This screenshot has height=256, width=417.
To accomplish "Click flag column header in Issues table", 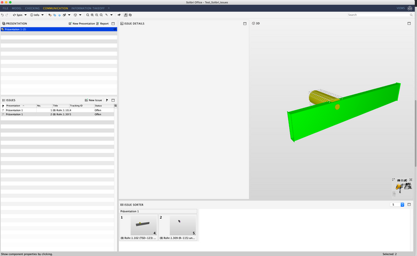I will [3, 106].
